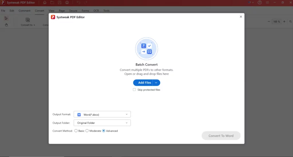The image size is (293, 157).
Task: Open the hamburger menu icon
Action: [x=268, y=3]
